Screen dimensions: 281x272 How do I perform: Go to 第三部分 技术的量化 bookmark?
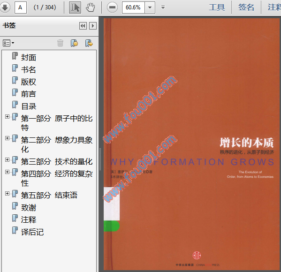(x=57, y=161)
